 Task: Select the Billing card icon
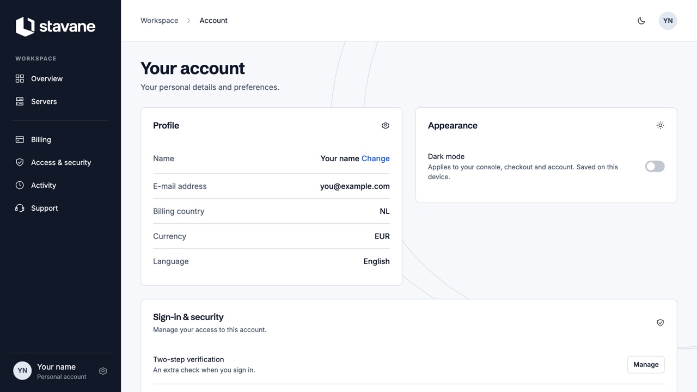pyautogui.click(x=20, y=139)
